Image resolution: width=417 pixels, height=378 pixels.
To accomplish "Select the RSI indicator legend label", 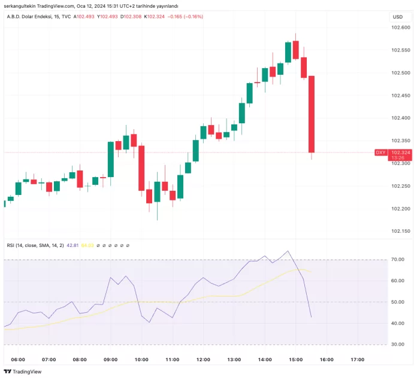I will (x=29, y=245).
